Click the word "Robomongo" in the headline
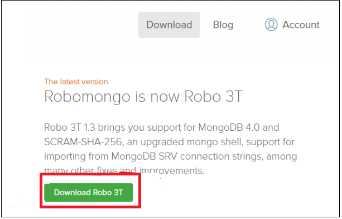342x219 pixels. point(87,97)
